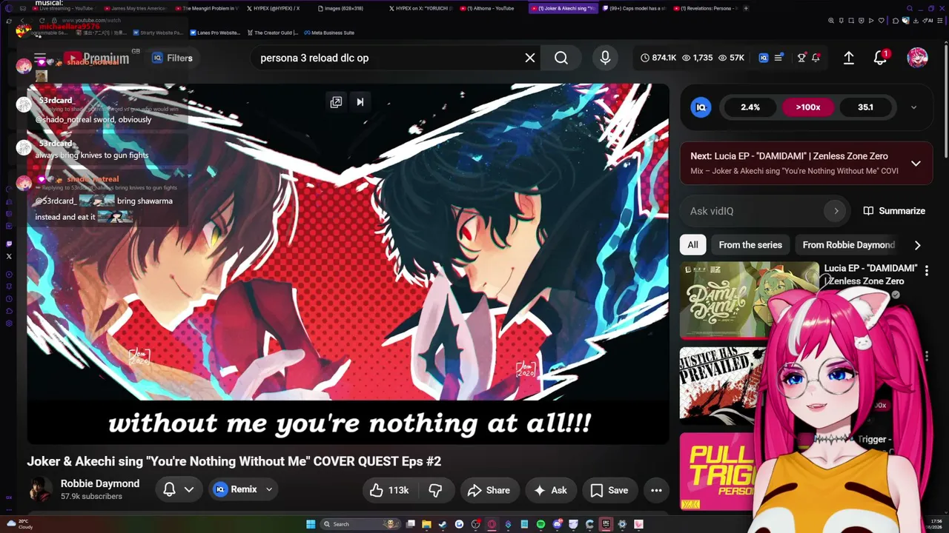Screen dimensions: 949x533
Task: Click the vidIQ Remix button
Action: pyautogui.click(x=235, y=490)
